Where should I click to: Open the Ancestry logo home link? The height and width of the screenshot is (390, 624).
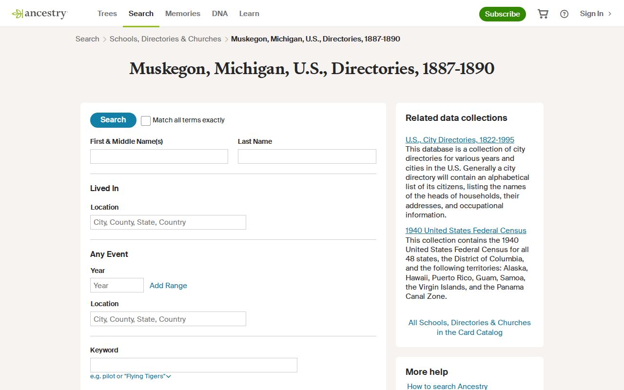(x=39, y=14)
